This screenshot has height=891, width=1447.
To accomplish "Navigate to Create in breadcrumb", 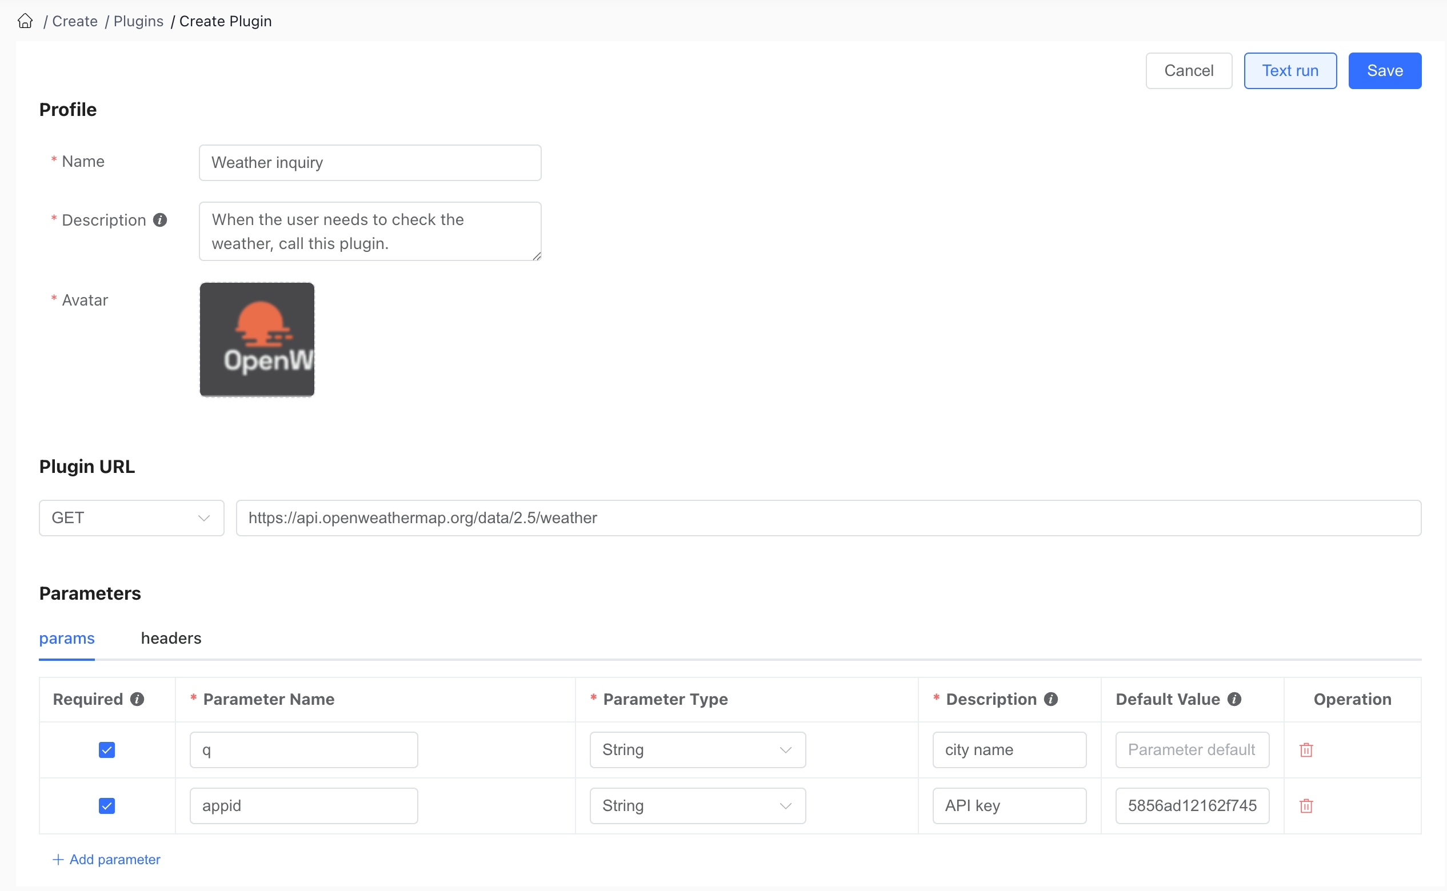I will [75, 21].
